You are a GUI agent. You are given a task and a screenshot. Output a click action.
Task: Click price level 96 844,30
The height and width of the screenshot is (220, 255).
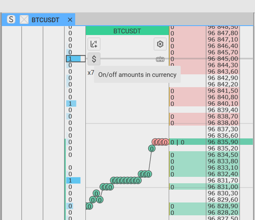(223, 65)
